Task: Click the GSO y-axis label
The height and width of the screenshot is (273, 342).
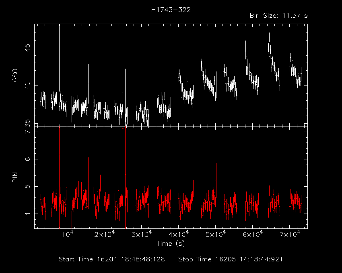Action: click(15, 75)
